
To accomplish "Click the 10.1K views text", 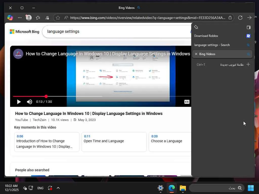I will (60, 120).
